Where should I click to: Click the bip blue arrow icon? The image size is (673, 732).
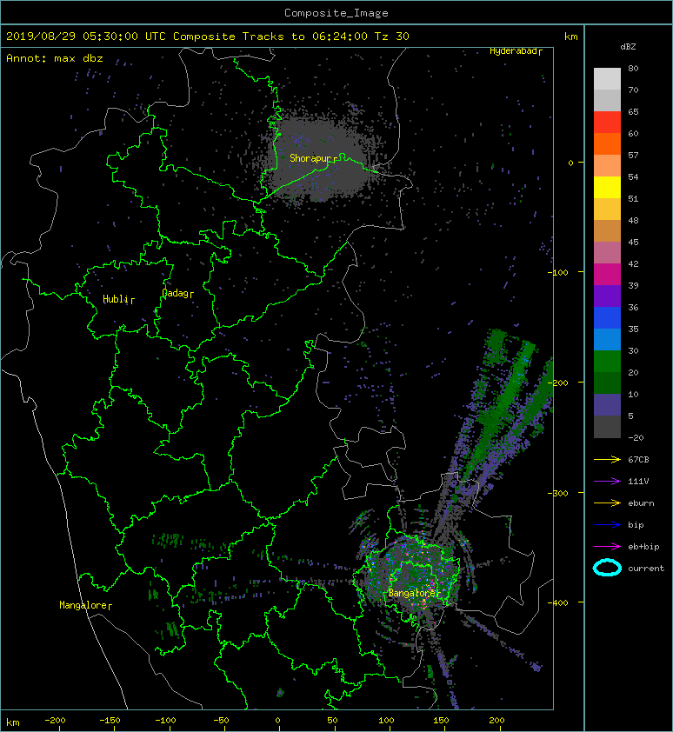click(607, 525)
